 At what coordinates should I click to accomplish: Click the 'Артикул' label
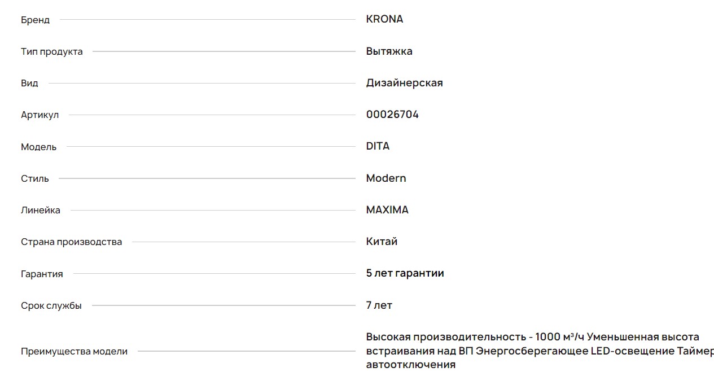click(40, 115)
